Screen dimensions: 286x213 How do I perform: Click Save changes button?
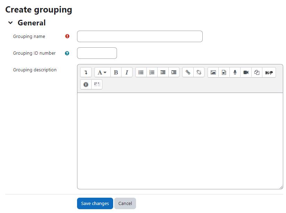pos(95,203)
